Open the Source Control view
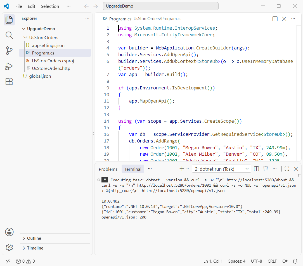 [x=9, y=51]
